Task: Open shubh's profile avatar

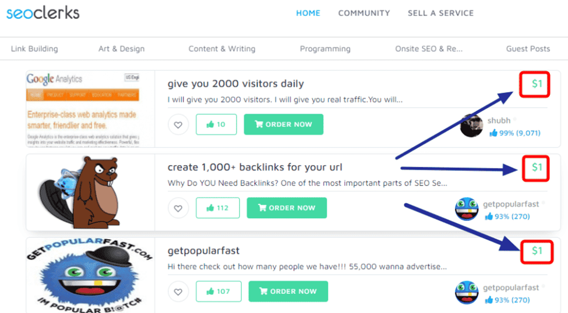Action: tap(471, 126)
